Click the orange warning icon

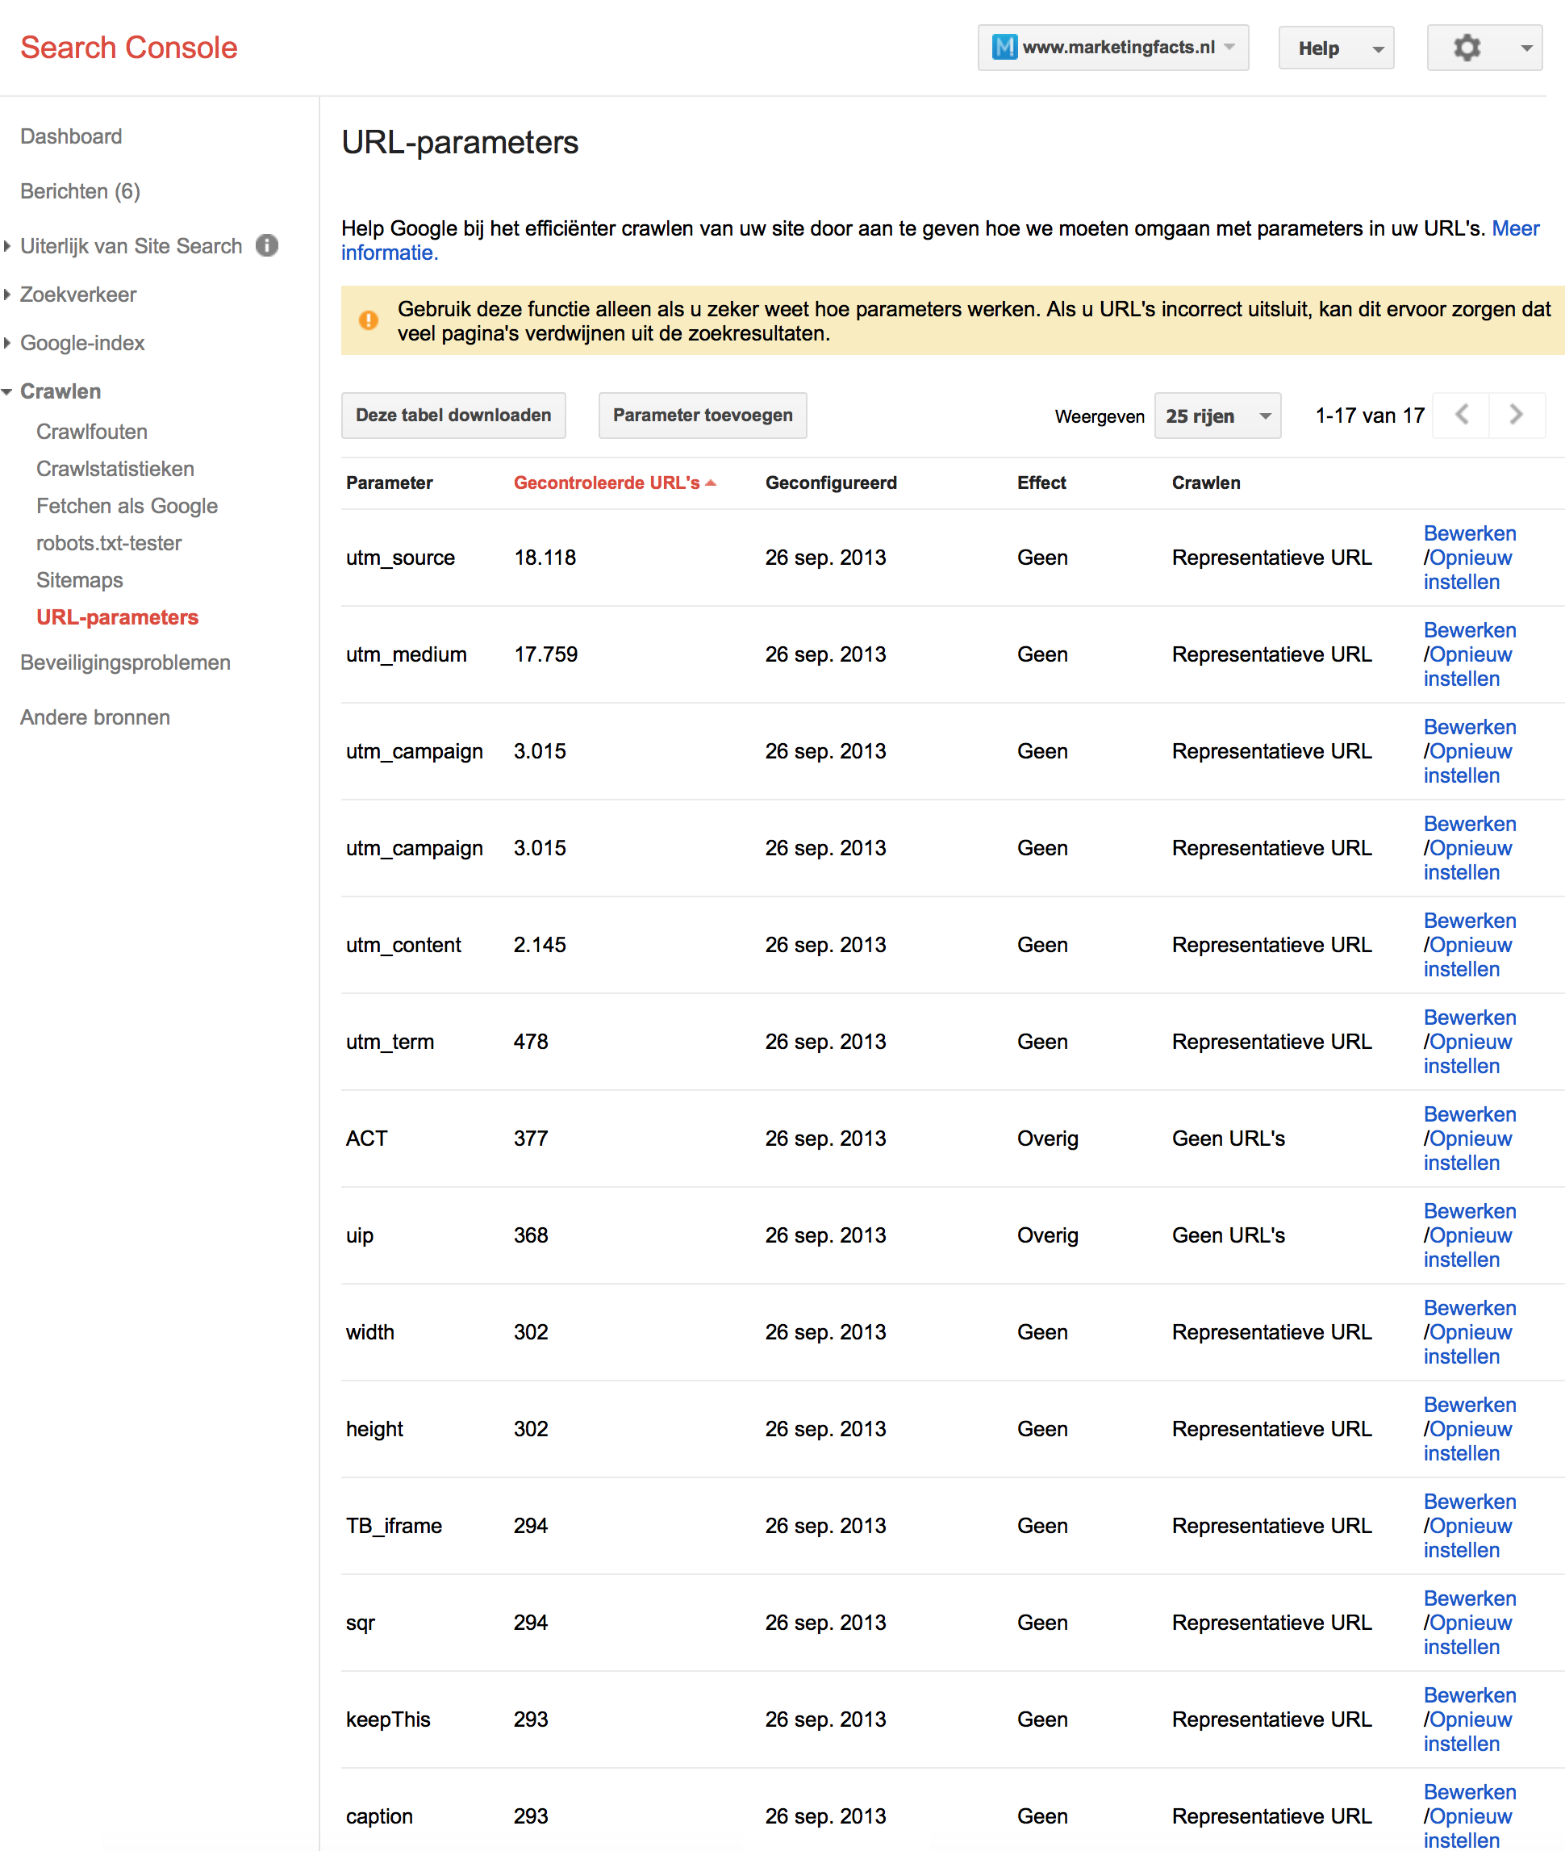tap(368, 320)
